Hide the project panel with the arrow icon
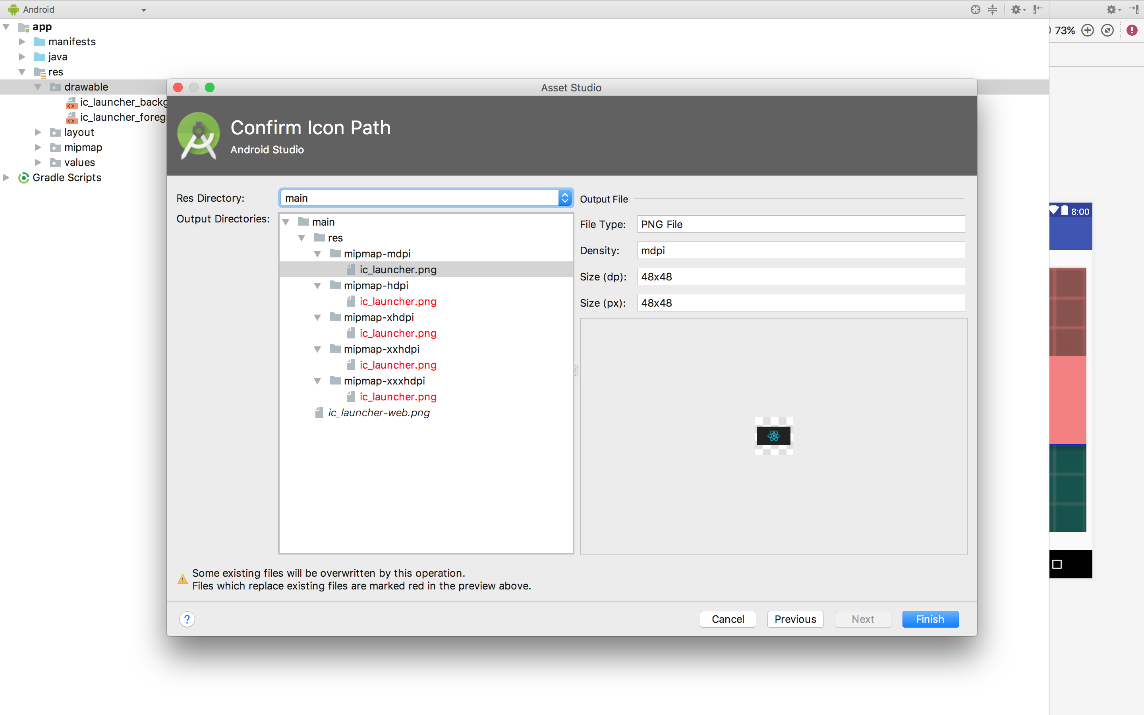The image size is (1144, 715). pos(1038,10)
